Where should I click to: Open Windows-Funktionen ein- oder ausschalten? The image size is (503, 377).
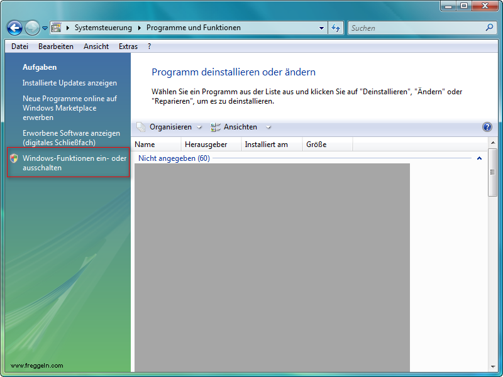click(74, 163)
